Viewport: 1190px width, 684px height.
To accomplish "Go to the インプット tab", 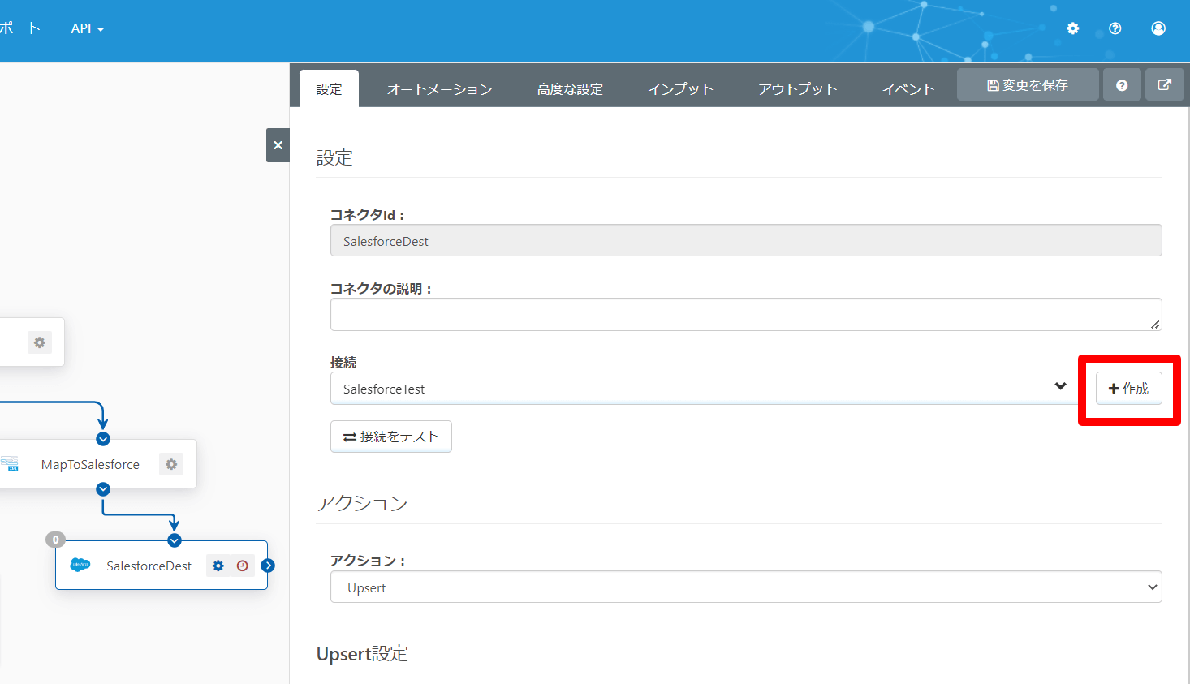I will tap(680, 89).
